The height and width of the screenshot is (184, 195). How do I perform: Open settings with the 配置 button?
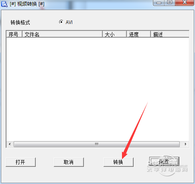[164, 162]
